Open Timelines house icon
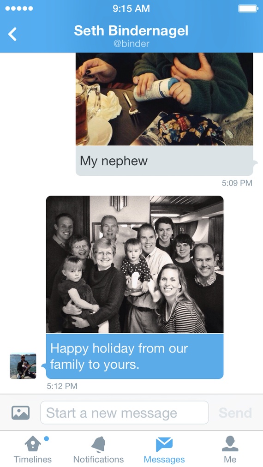Screen dimensions: 263x467 [x=32, y=444]
